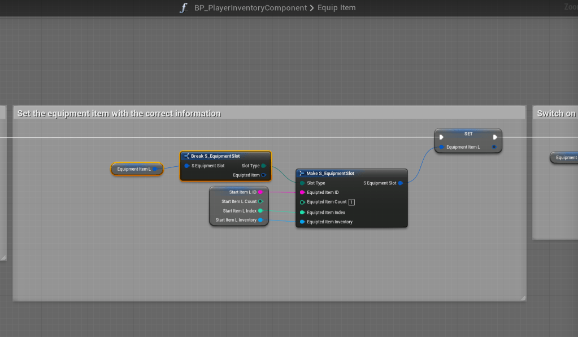Edit the Equipted Item Count value field

(x=351, y=202)
